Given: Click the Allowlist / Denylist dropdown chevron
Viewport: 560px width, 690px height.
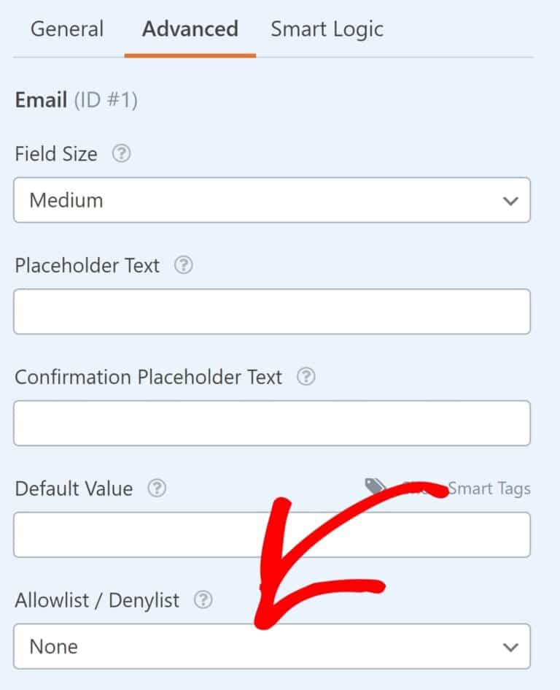Looking at the screenshot, I should (x=511, y=646).
